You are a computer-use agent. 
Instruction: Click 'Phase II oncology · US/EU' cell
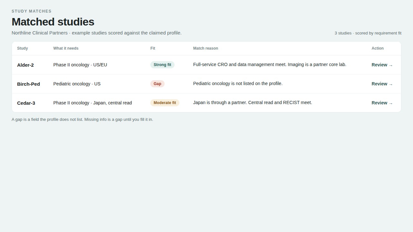pos(80,65)
